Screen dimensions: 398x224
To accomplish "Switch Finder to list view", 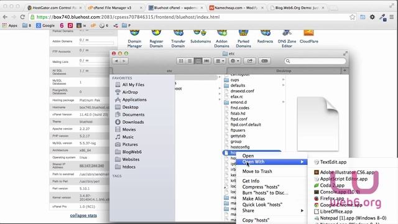I will click(189, 61).
